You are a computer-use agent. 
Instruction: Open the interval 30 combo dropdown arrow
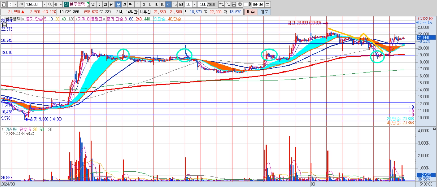[x=194, y=4]
